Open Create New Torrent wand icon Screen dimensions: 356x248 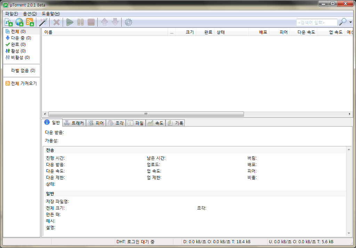(x=43, y=22)
